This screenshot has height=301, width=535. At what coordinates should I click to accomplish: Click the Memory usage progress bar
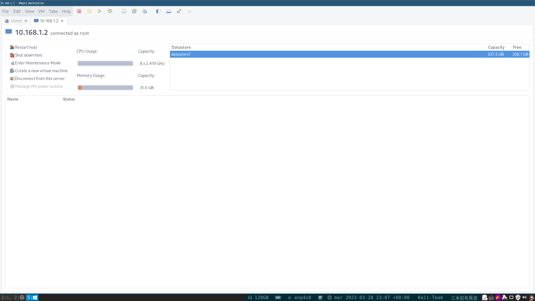tap(105, 88)
